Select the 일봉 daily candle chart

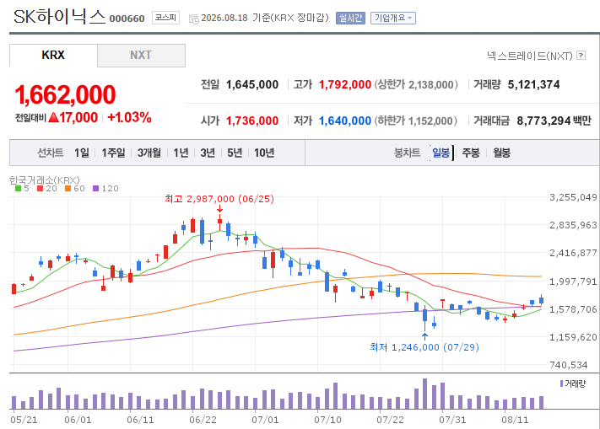[441, 153]
